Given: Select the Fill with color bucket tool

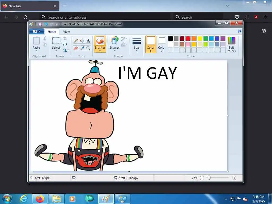Looking at the screenshot, I should pyautogui.click(x=82, y=41).
